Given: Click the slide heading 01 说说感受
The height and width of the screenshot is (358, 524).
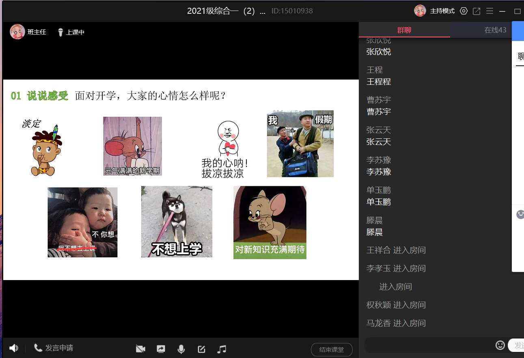Looking at the screenshot, I should click(39, 96).
